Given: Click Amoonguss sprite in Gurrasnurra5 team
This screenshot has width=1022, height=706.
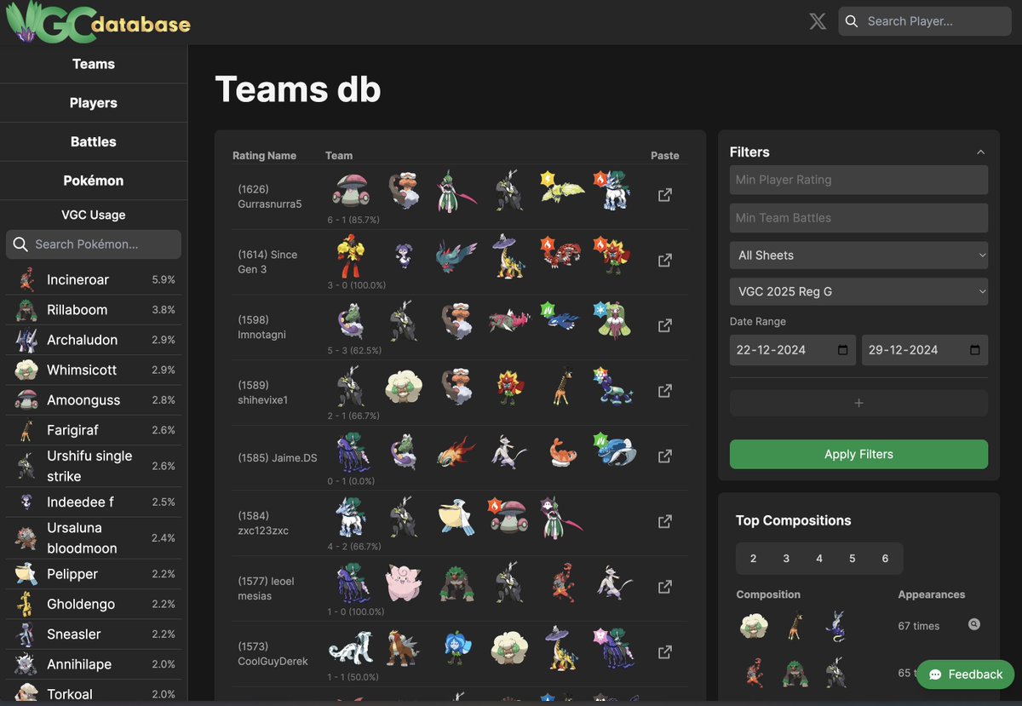Looking at the screenshot, I should (350, 191).
